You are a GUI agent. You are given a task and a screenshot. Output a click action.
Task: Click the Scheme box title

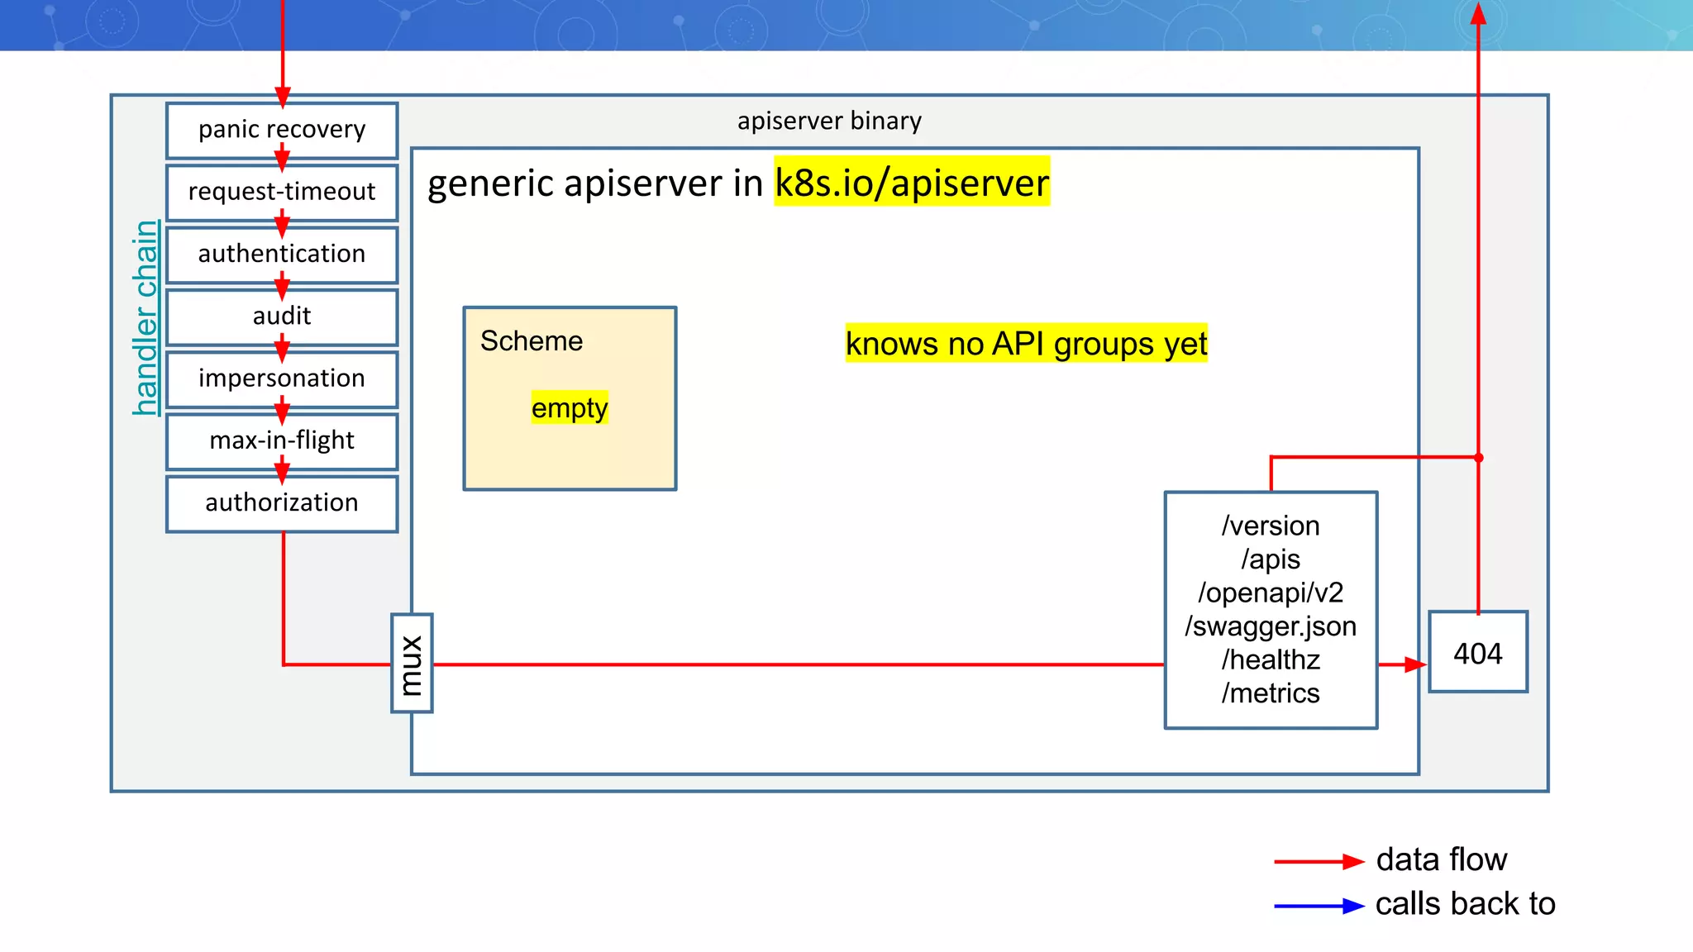tap(532, 340)
